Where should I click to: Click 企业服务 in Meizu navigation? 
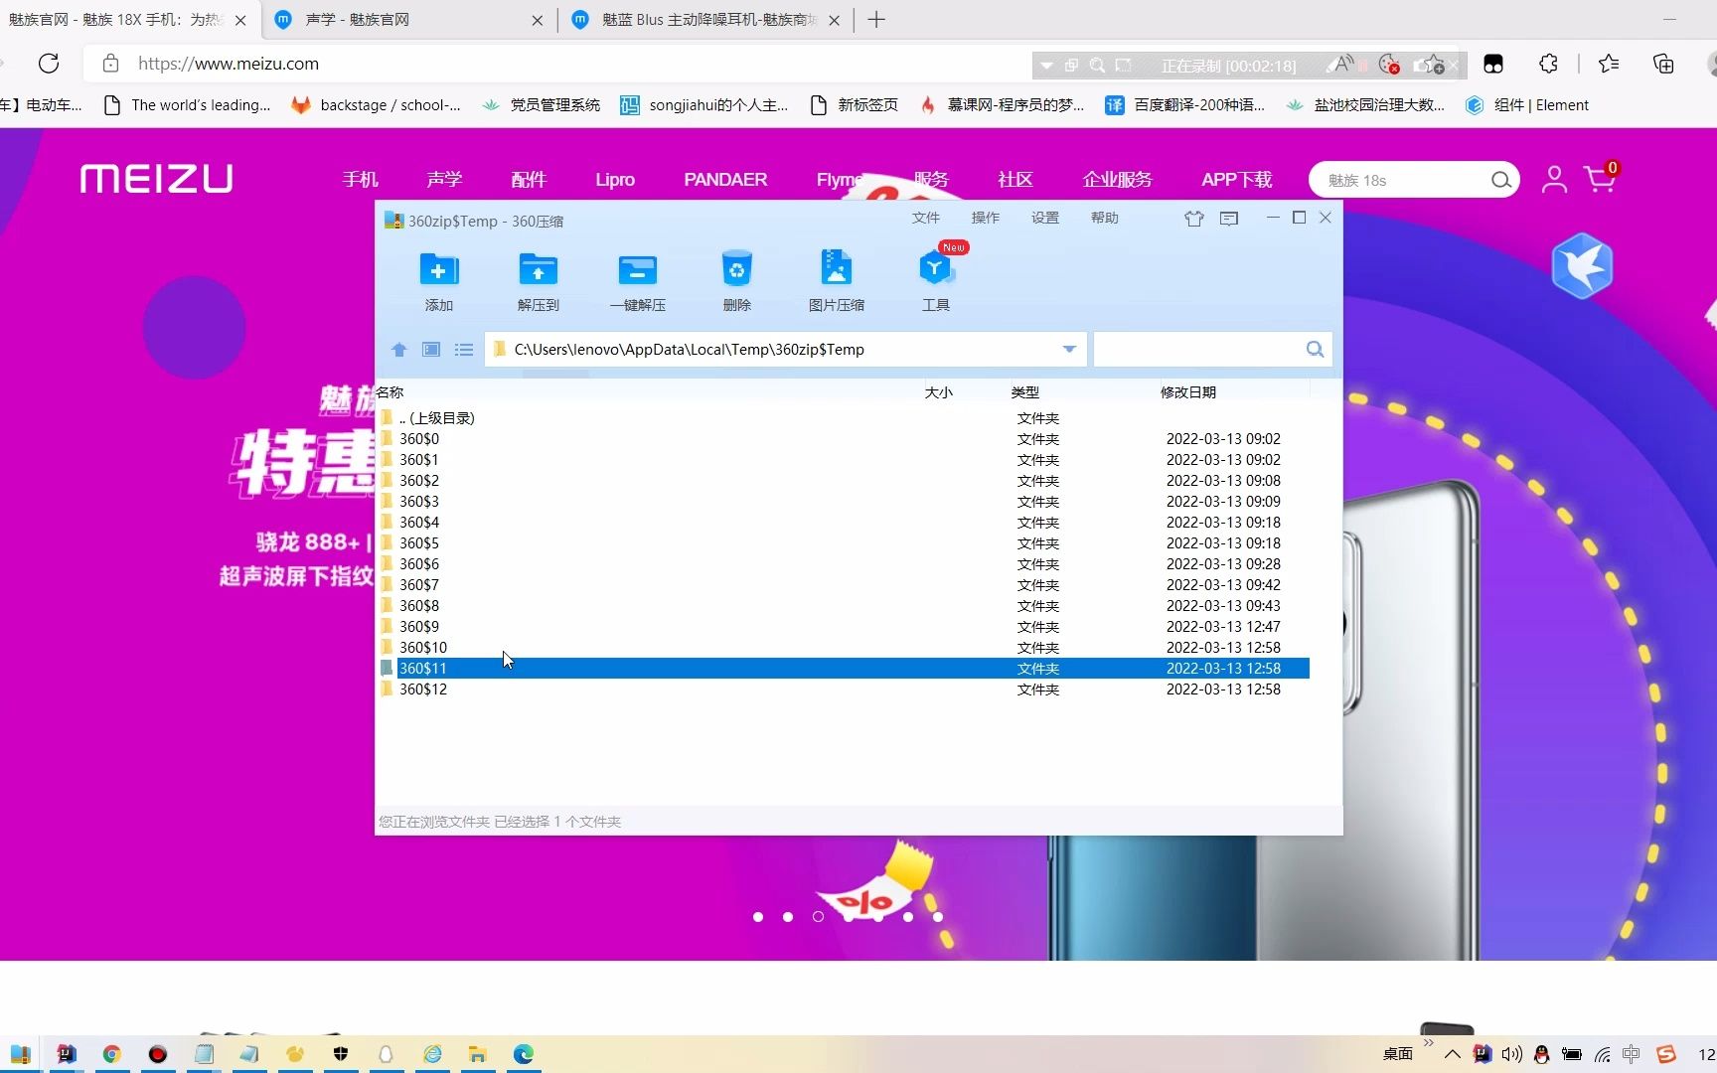click(1117, 180)
